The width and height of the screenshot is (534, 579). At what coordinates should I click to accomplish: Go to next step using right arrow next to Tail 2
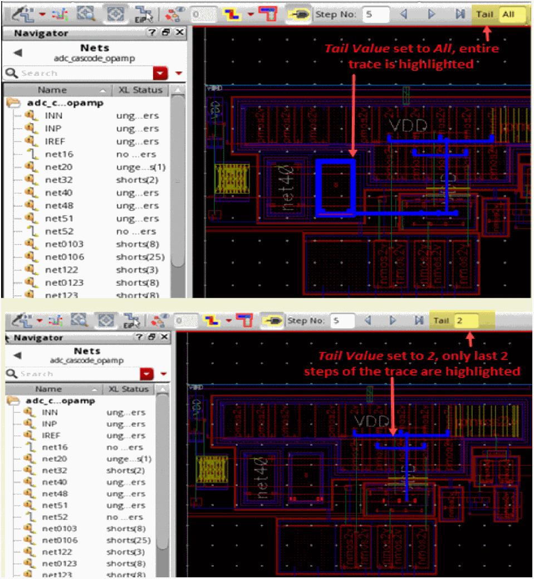(393, 320)
